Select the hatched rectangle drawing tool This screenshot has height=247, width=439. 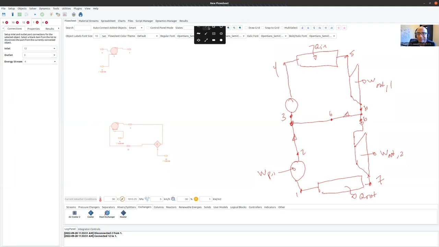coord(214,34)
